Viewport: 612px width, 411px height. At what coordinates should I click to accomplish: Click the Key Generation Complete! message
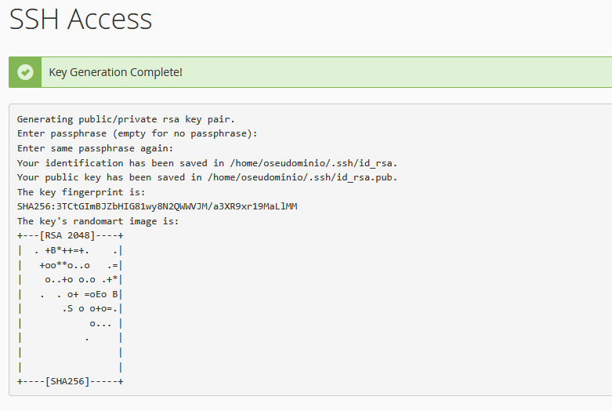tap(115, 72)
